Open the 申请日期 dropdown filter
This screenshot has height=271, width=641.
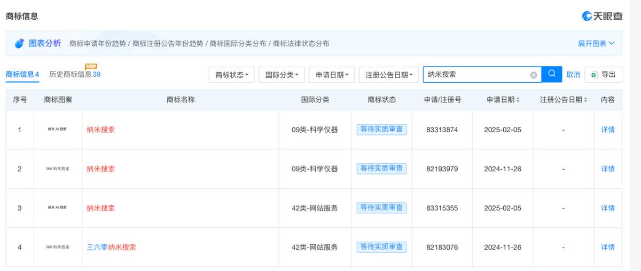click(331, 75)
